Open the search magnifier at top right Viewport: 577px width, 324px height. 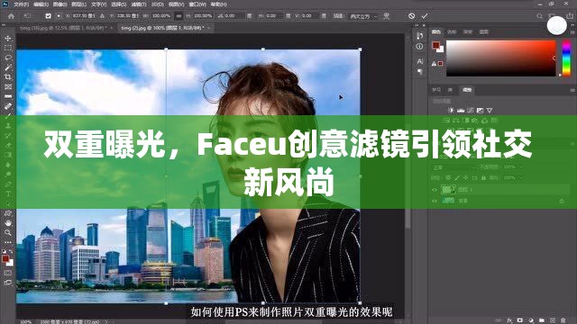539,16
